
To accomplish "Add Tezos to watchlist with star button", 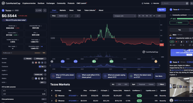I will point(39,11).
